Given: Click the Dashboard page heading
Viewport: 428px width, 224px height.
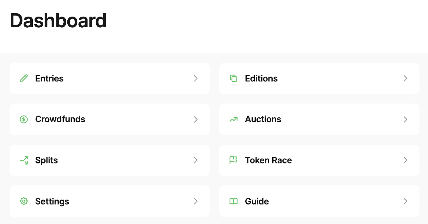Looking at the screenshot, I should click(58, 21).
